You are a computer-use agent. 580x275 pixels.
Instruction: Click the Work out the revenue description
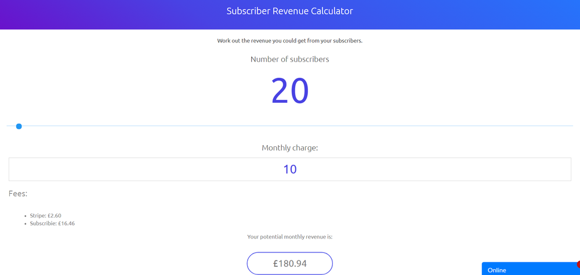coord(289,41)
